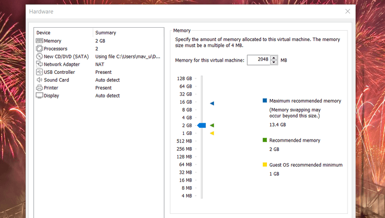Click the blue memory slider handle at 2 GB
This screenshot has height=218, width=385.
[202, 125]
